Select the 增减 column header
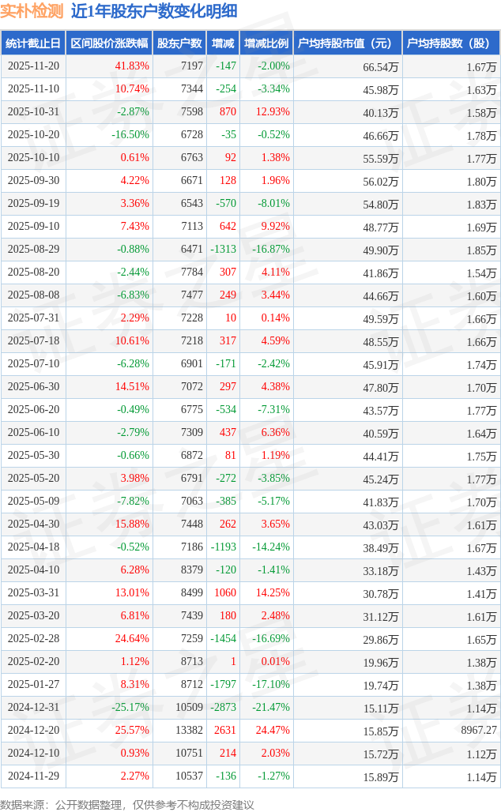 click(x=223, y=43)
